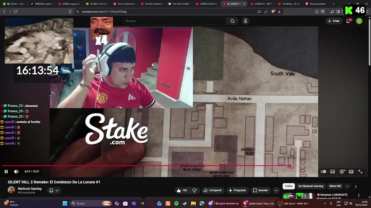The width and height of the screenshot is (371, 208).
Task: Open options for Streamer LABURANTE video
Action: click(x=359, y=196)
